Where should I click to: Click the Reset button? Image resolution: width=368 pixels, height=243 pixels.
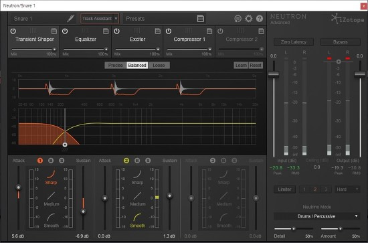pyautogui.click(x=256, y=66)
